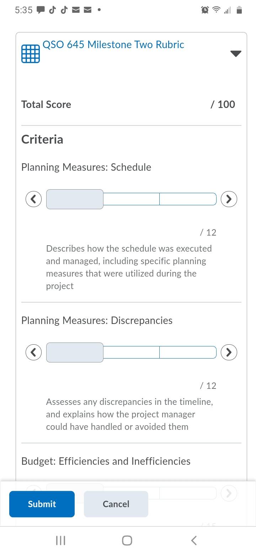Click the rubric grid icon
256x556 pixels.
pos(31,54)
